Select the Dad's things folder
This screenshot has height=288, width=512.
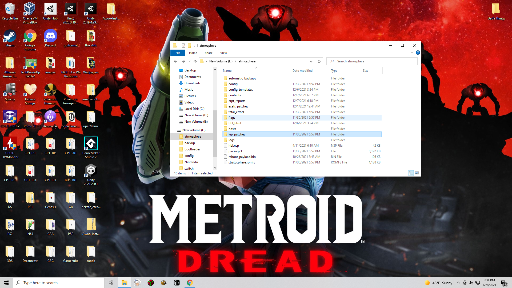pos(496,11)
